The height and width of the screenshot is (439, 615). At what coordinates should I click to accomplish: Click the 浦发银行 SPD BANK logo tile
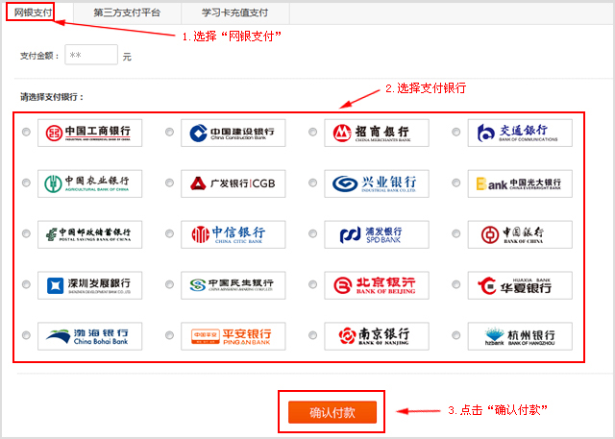click(x=377, y=234)
